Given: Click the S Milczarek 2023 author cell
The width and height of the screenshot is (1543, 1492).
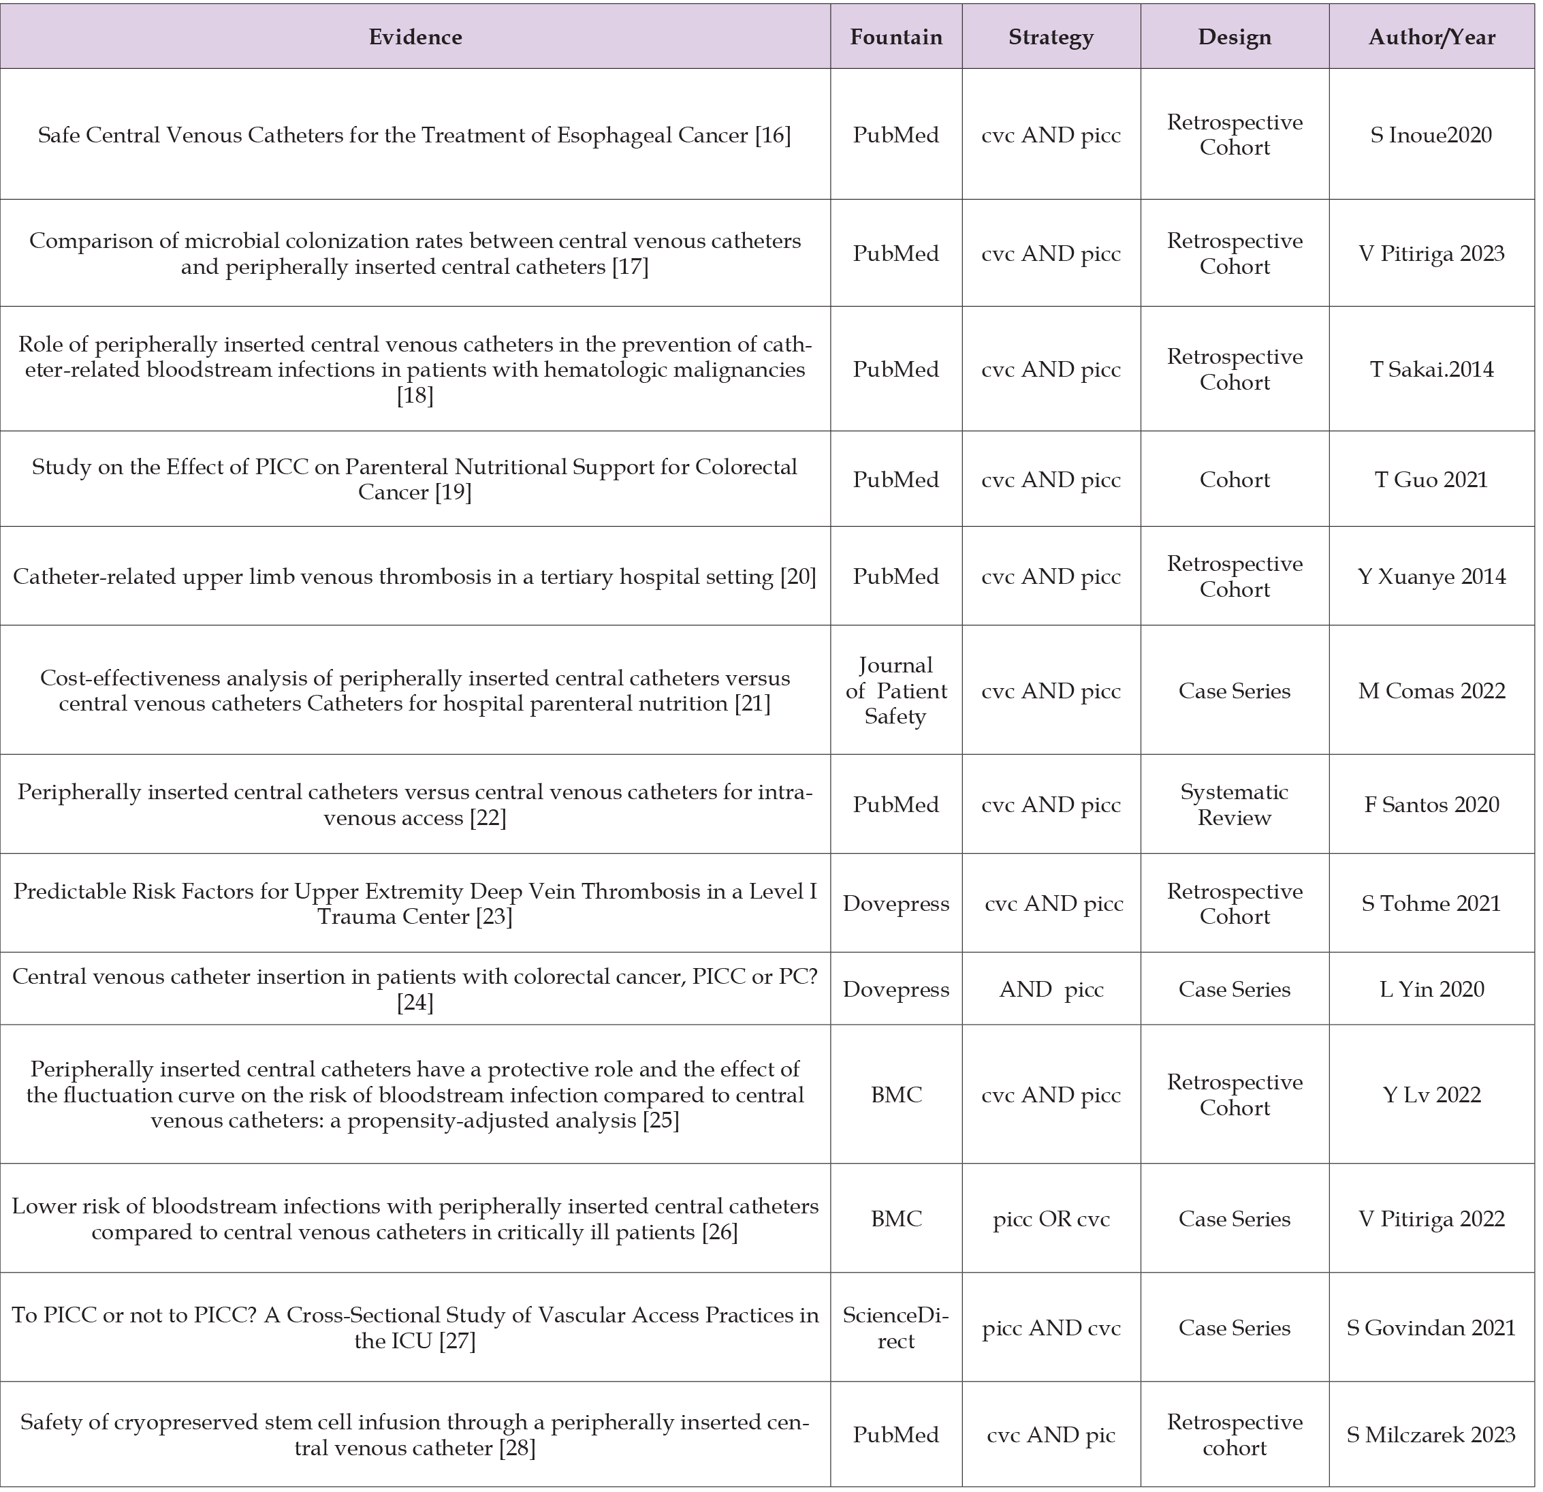Looking at the screenshot, I should click(x=1431, y=1435).
